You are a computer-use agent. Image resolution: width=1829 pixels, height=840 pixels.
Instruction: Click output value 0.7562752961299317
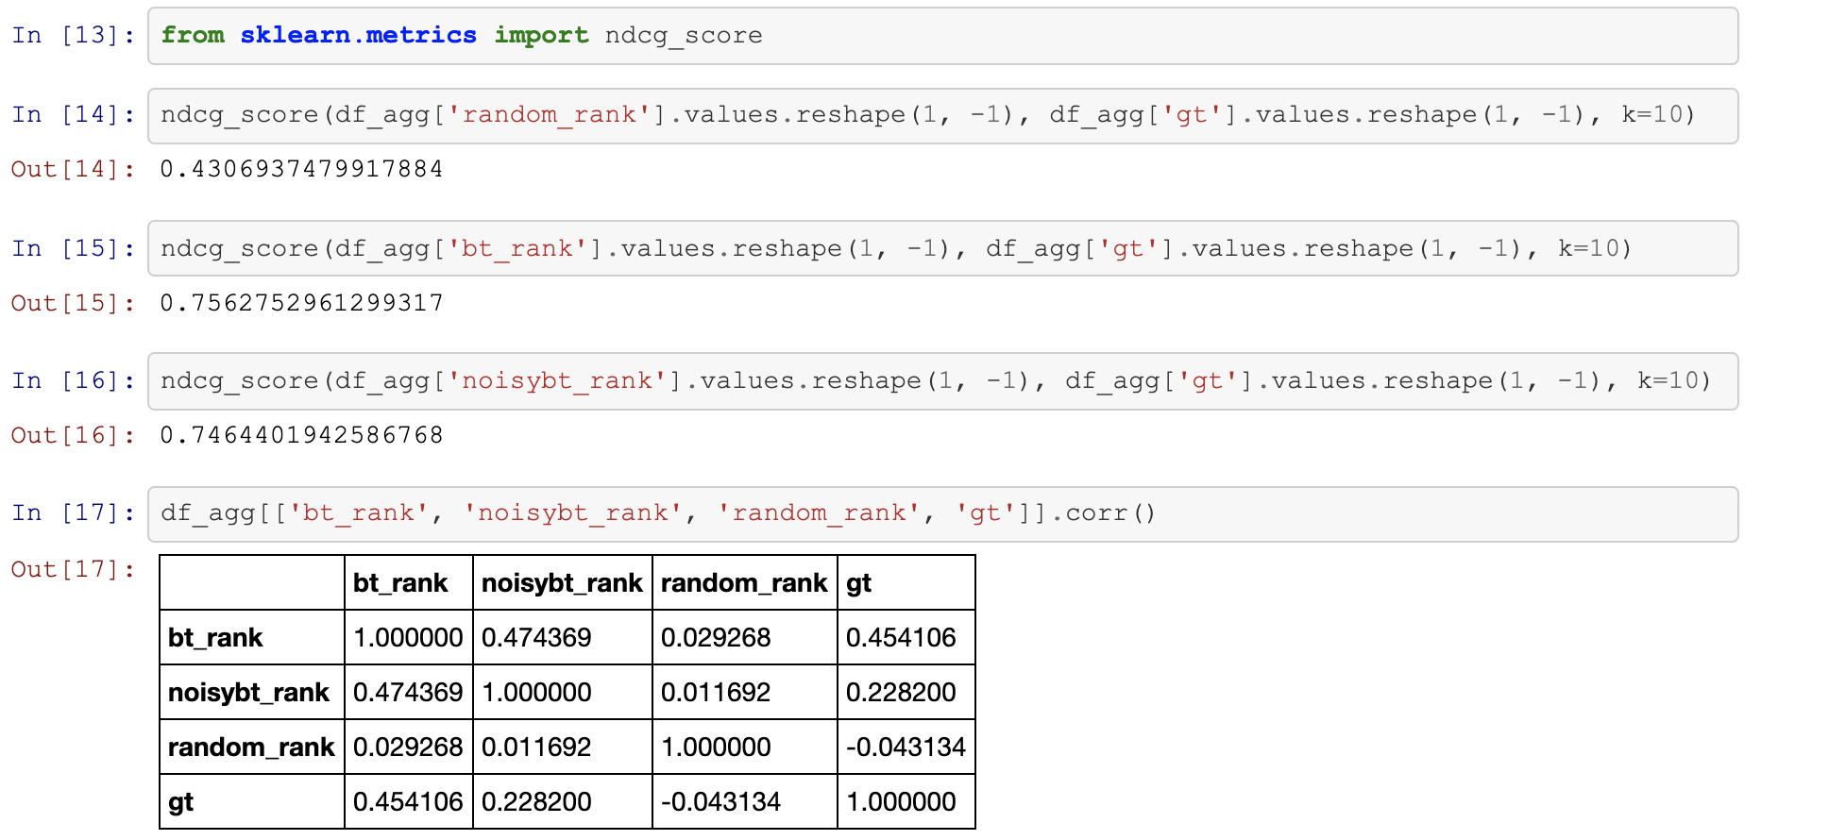point(301,303)
